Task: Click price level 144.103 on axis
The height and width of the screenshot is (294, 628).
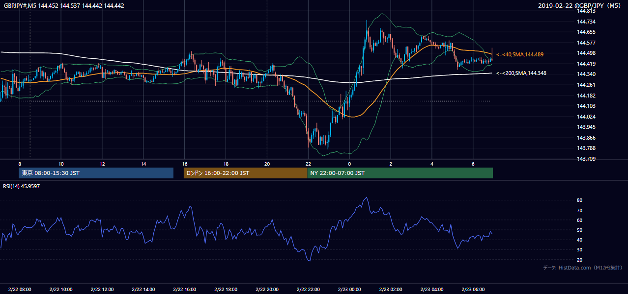Action: [586, 106]
